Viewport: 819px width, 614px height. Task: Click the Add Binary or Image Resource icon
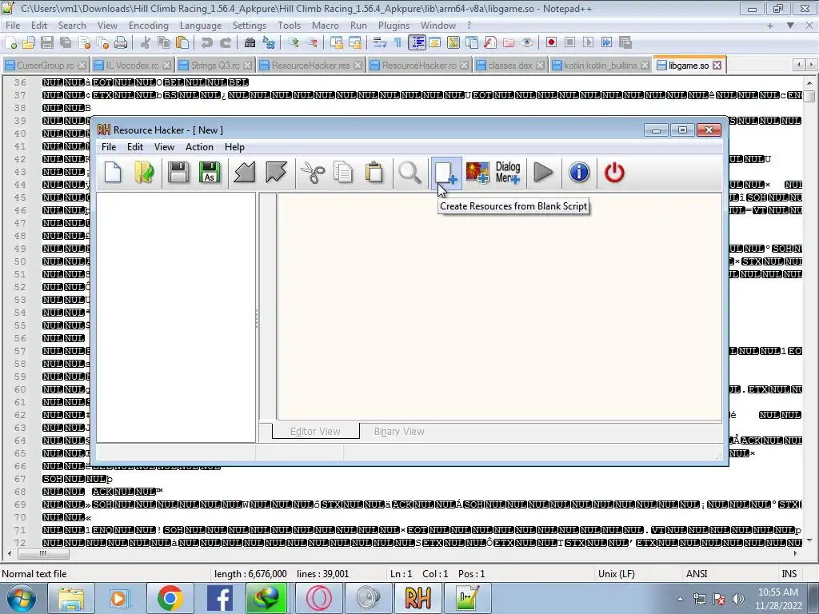coord(477,173)
